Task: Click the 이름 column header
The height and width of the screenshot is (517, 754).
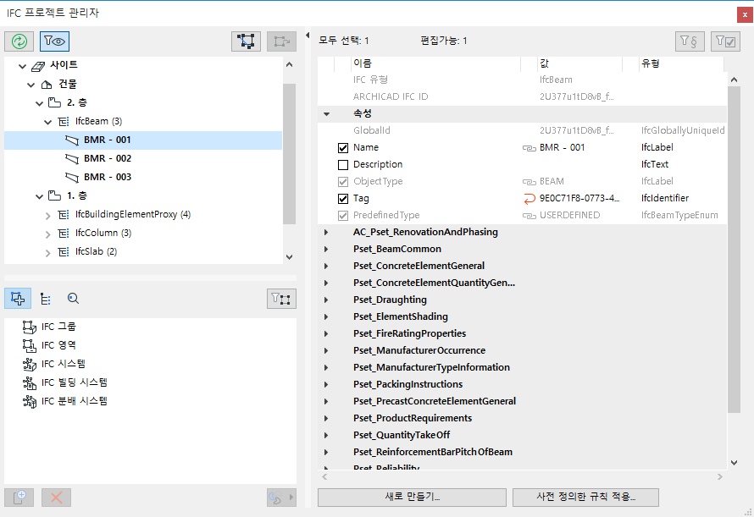Action: tap(436, 63)
